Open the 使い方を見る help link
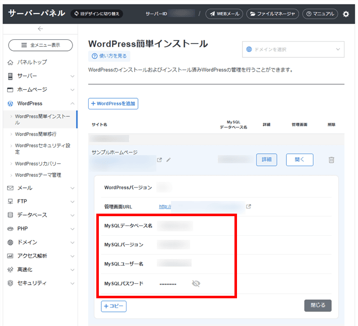The image size is (358, 326). click(x=109, y=56)
